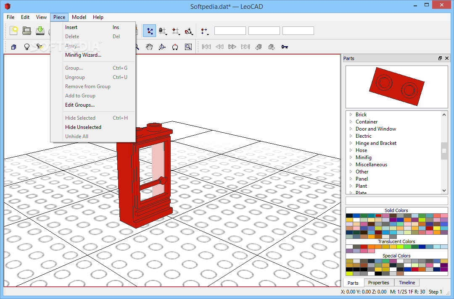
Task: Expand the Hose category
Action: coord(351,150)
